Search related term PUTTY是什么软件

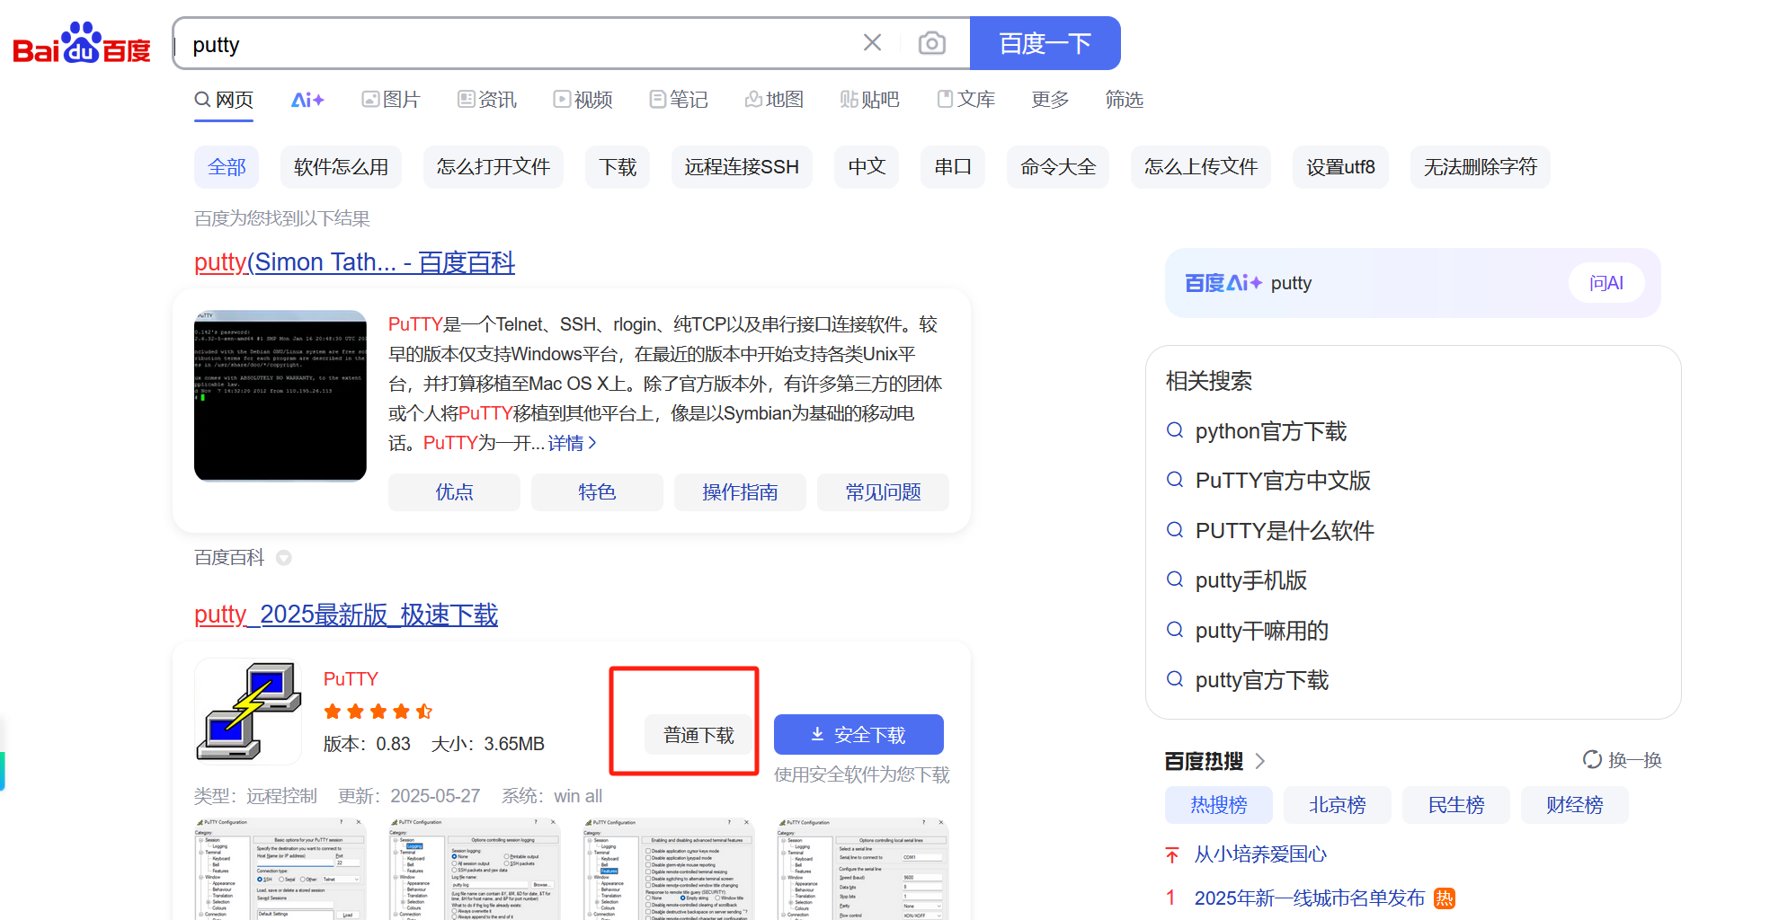tap(1285, 531)
